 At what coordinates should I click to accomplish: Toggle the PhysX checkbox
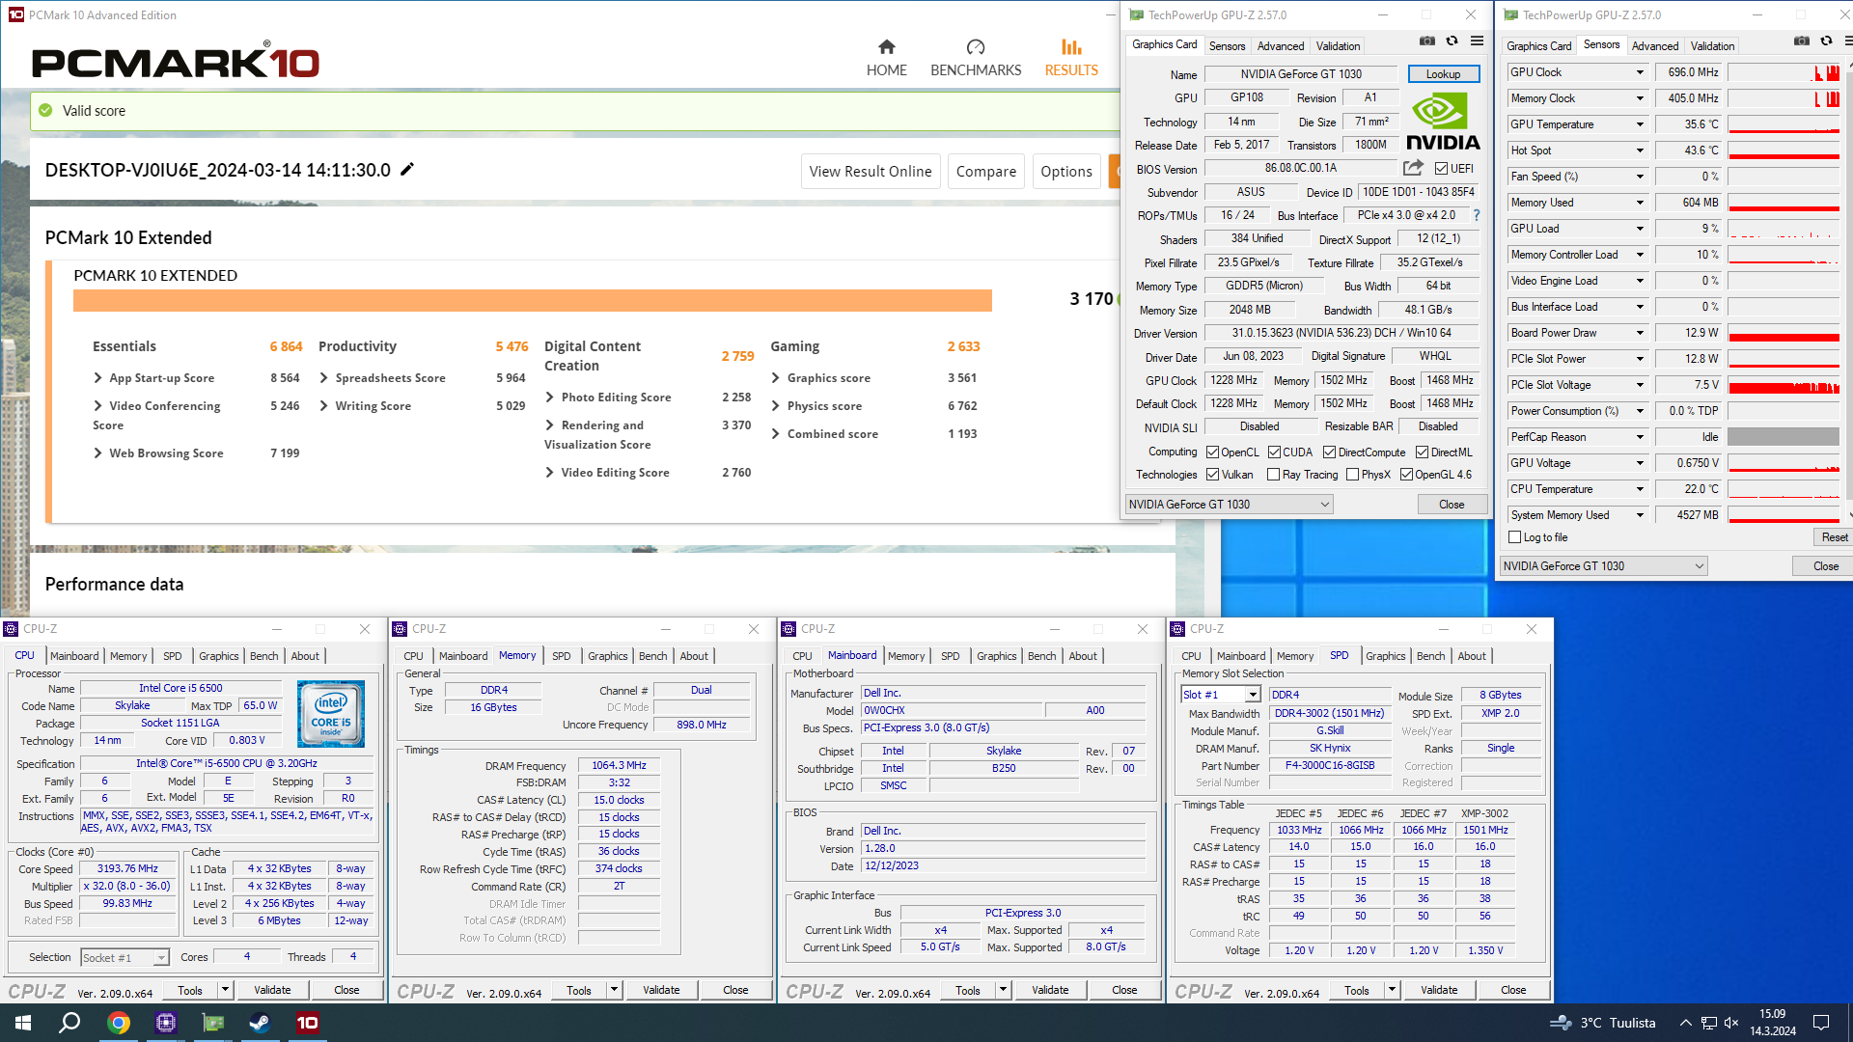click(1352, 475)
